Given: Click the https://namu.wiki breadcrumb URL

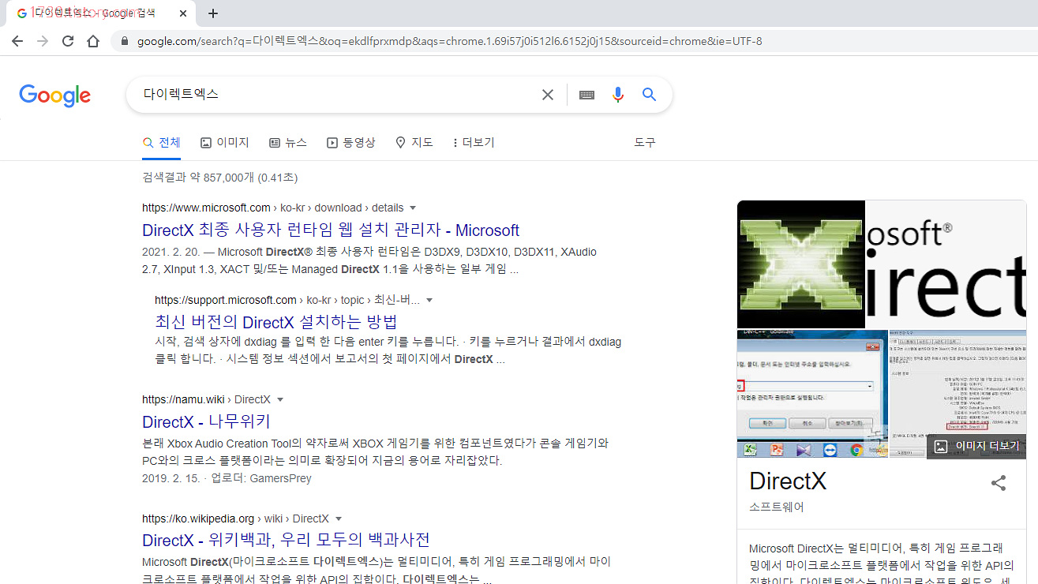Looking at the screenshot, I should coord(183,399).
